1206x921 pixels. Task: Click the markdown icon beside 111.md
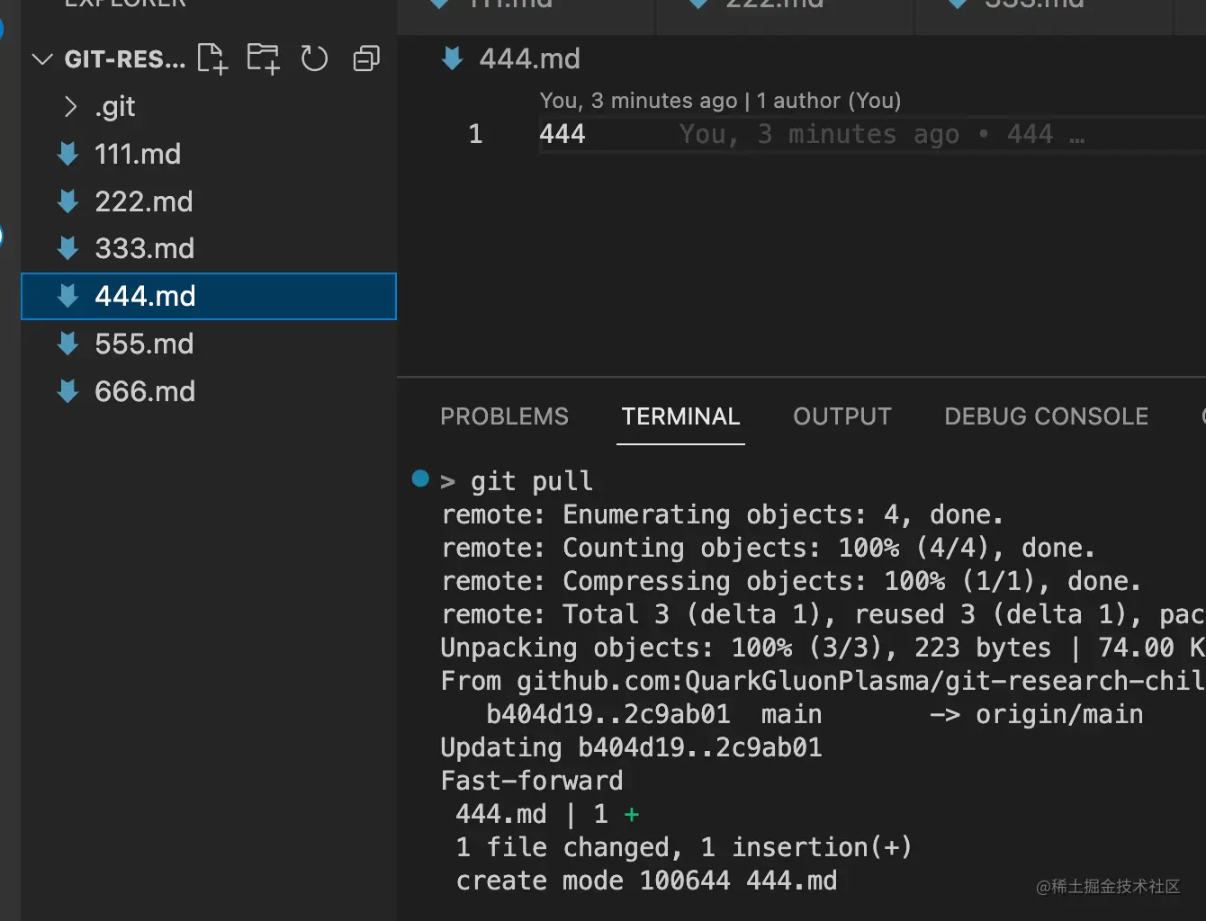click(68, 154)
